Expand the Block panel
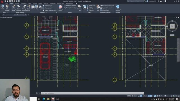This screenshot has height=101, width=180. pos(5,12)
